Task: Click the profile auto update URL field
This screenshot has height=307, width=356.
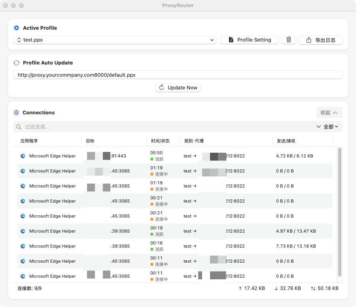Action: tap(178, 75)
